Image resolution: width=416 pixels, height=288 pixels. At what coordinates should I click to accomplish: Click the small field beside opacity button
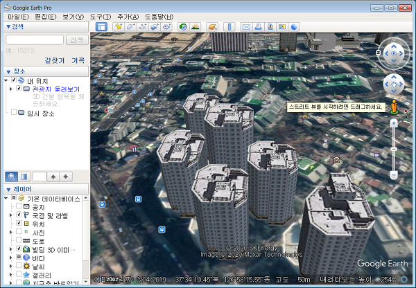coord(40,177)
